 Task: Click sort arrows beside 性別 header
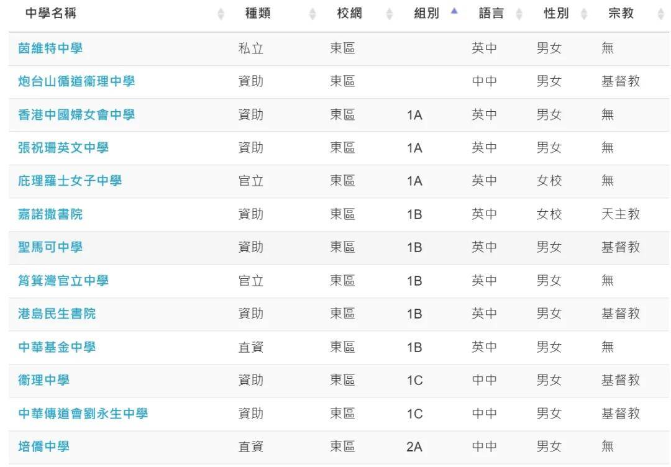click(584, 14)
